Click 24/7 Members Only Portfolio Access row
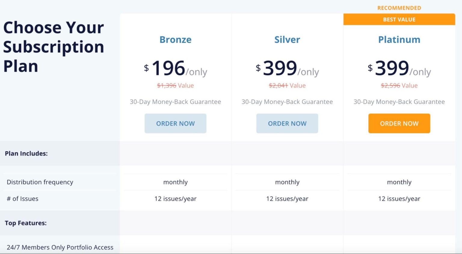Image resolution: width=462 pixels, height=254 pixels. (60, 247)
